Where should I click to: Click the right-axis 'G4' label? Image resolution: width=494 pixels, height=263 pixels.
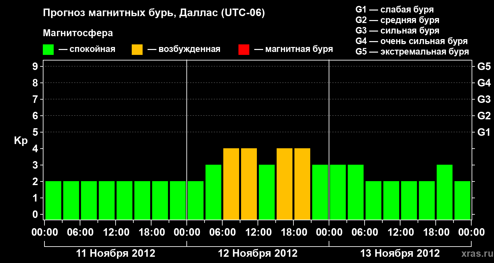(x=484, y=83)
